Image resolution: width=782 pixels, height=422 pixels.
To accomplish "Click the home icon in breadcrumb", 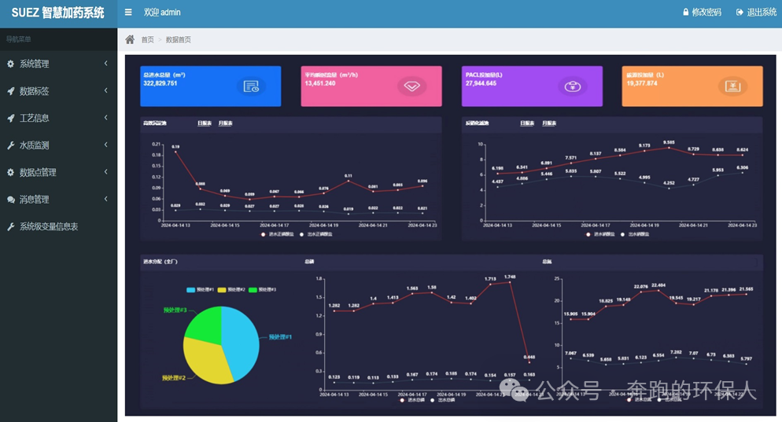I will pyautogui.click(x=130, y=39).
